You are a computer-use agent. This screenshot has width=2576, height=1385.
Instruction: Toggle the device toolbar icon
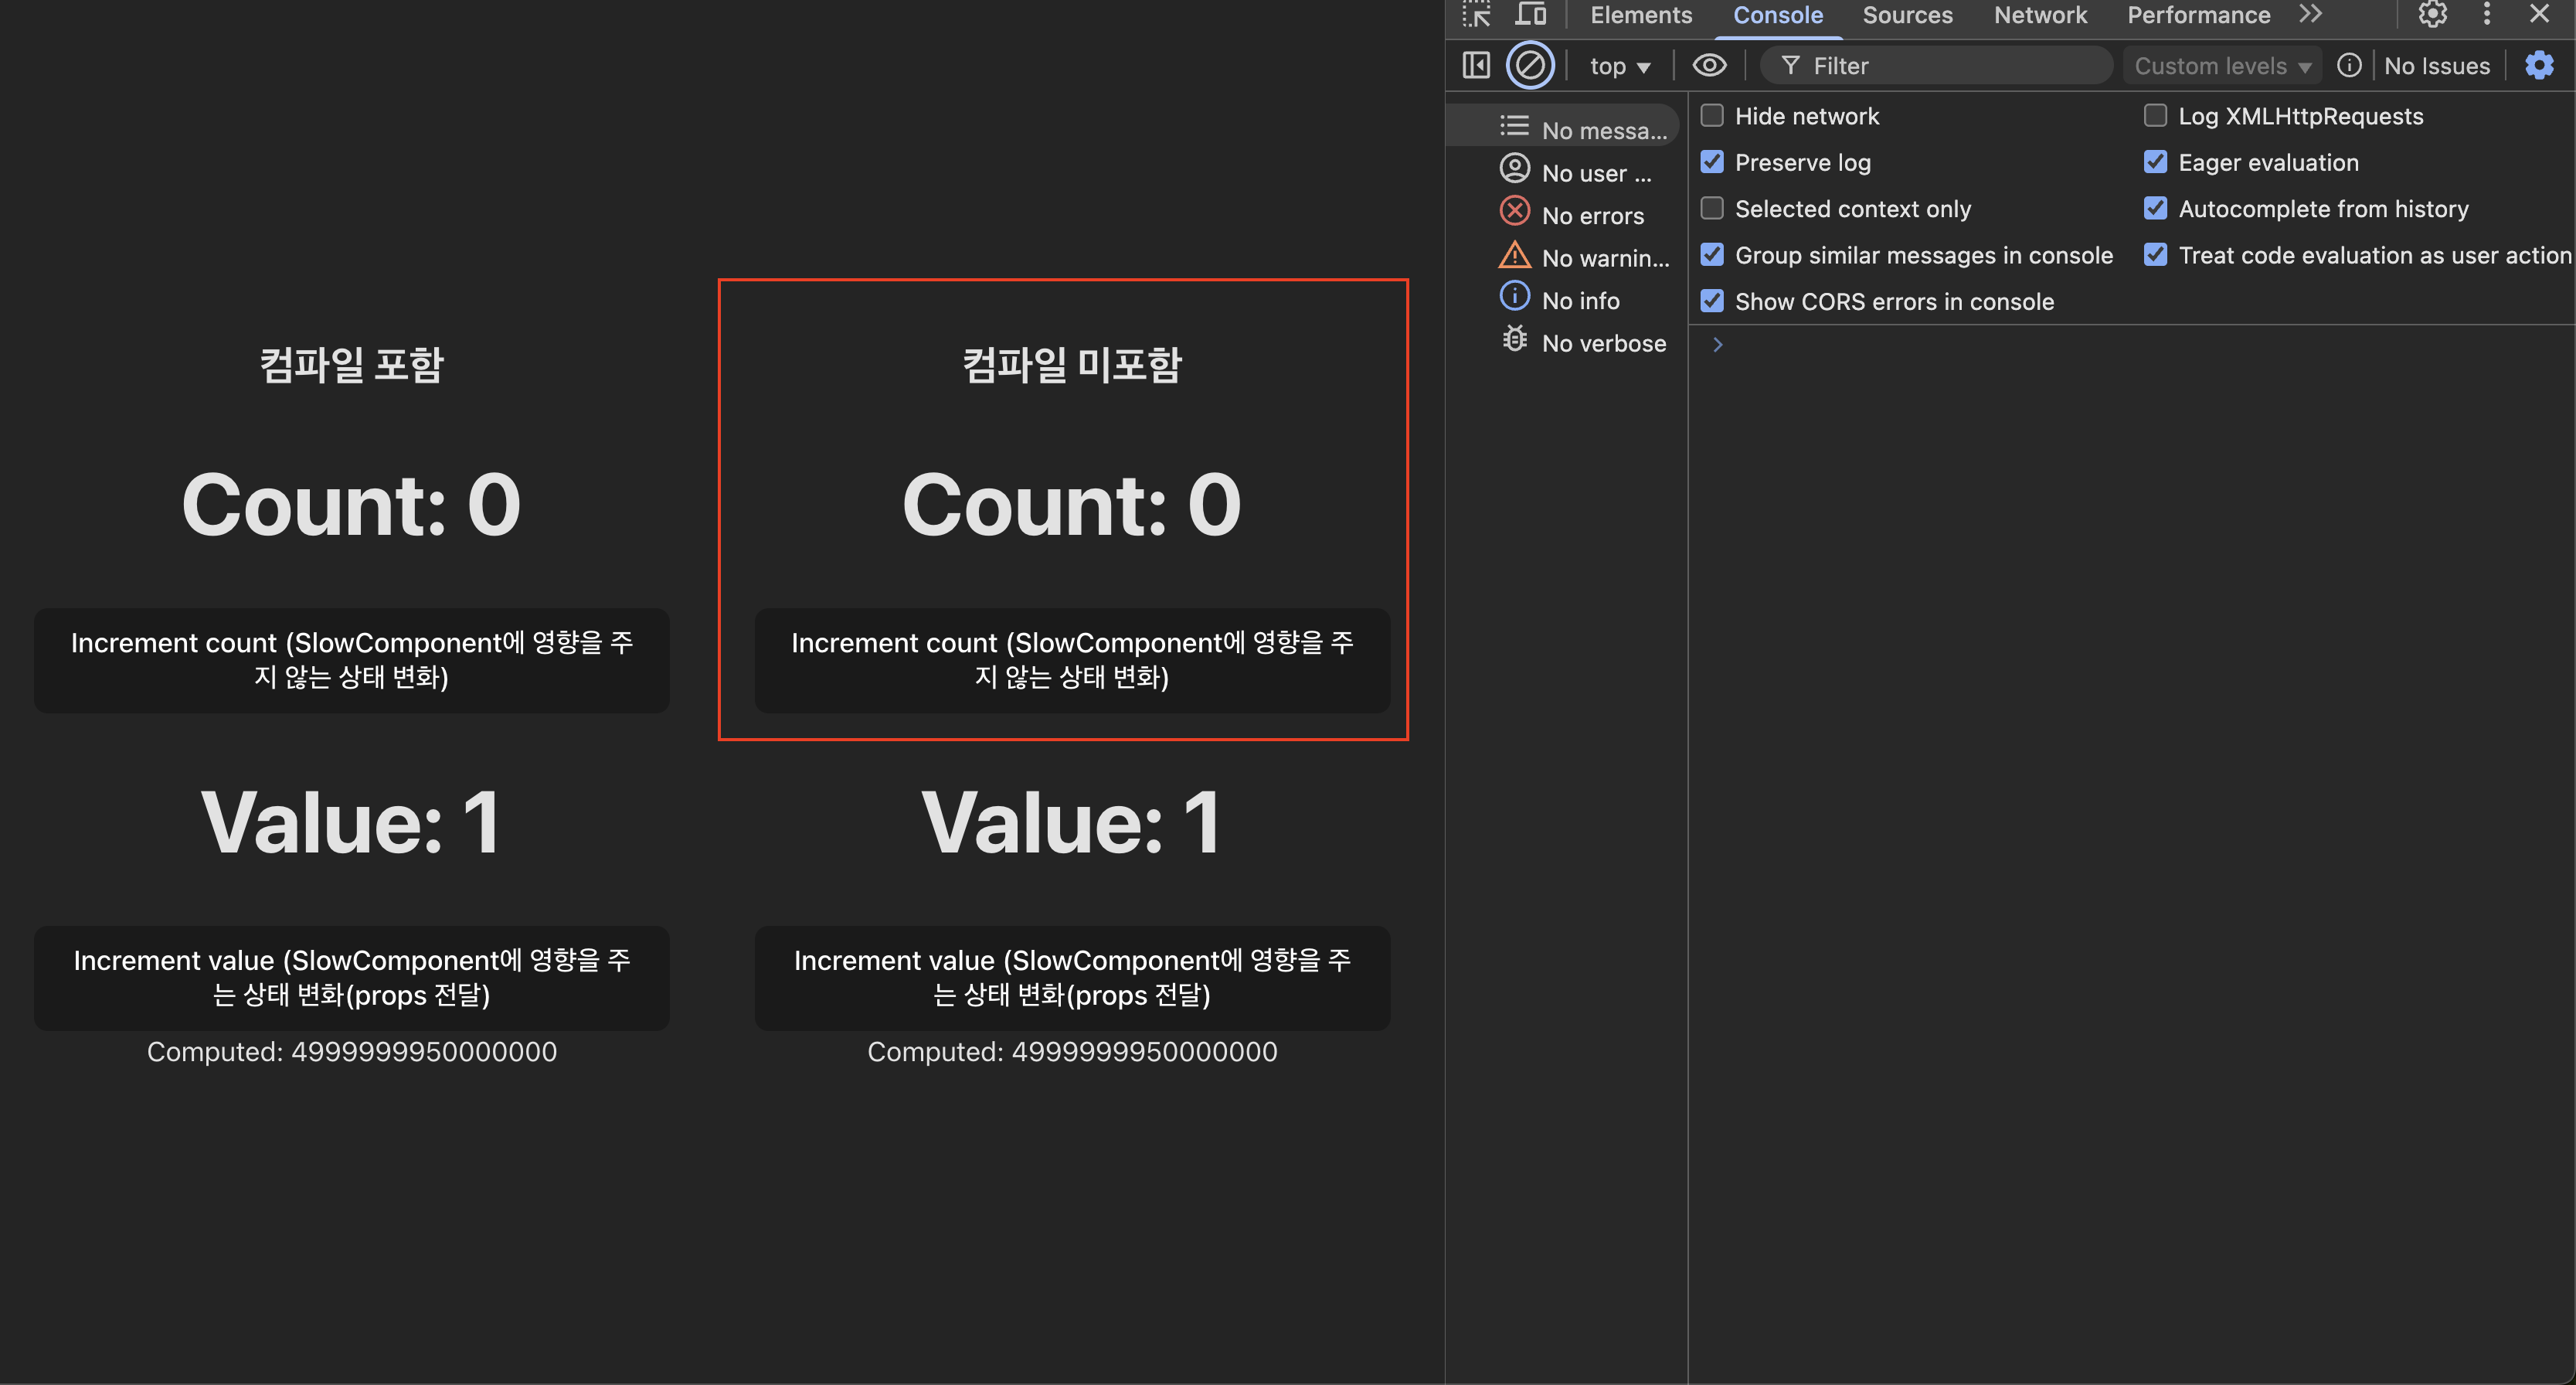point(1530,15)
